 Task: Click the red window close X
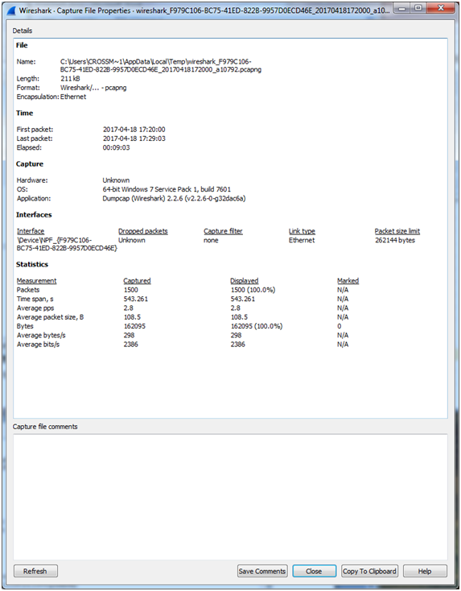tap(441, 8)
